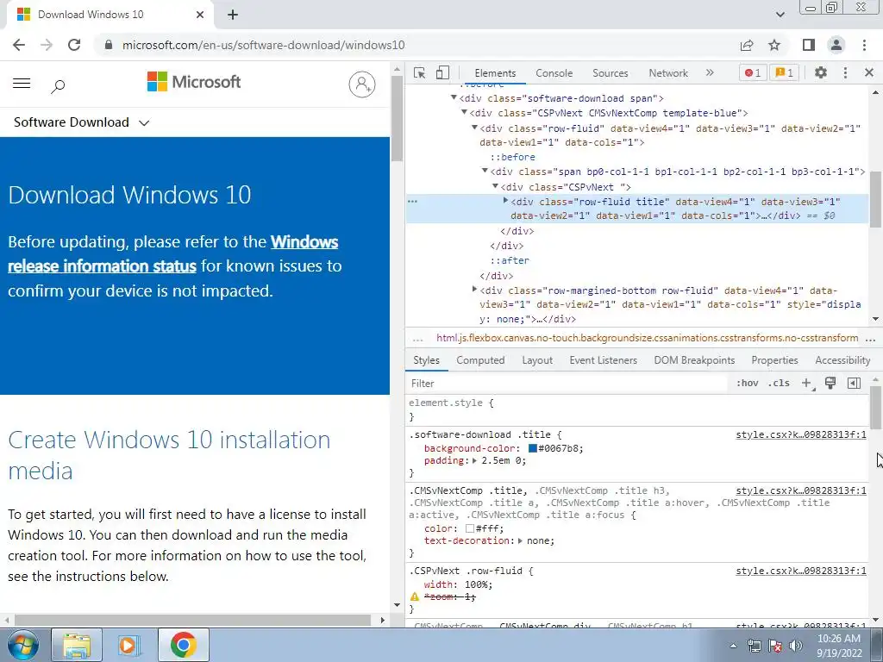Viewport: 883px width, 662px height.
Task: Toggle rendering emulations paintbrush icon
Action: click(x=830, y=384)
